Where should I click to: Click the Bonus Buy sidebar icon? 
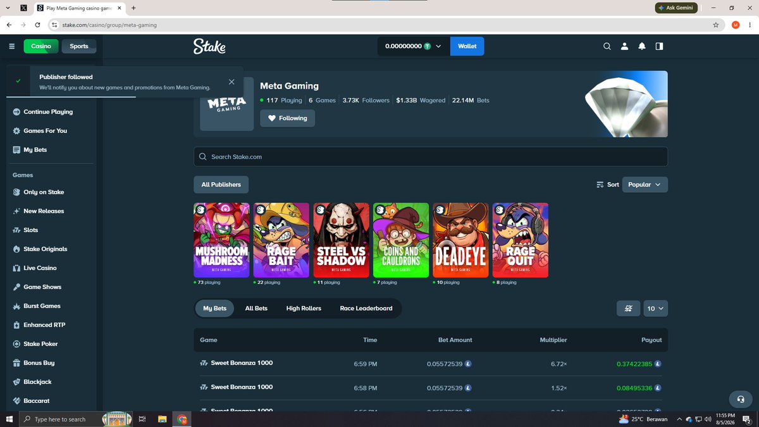tap(17, 363)
